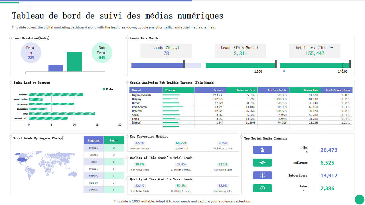Click avg time value 8m:4s

283,119
